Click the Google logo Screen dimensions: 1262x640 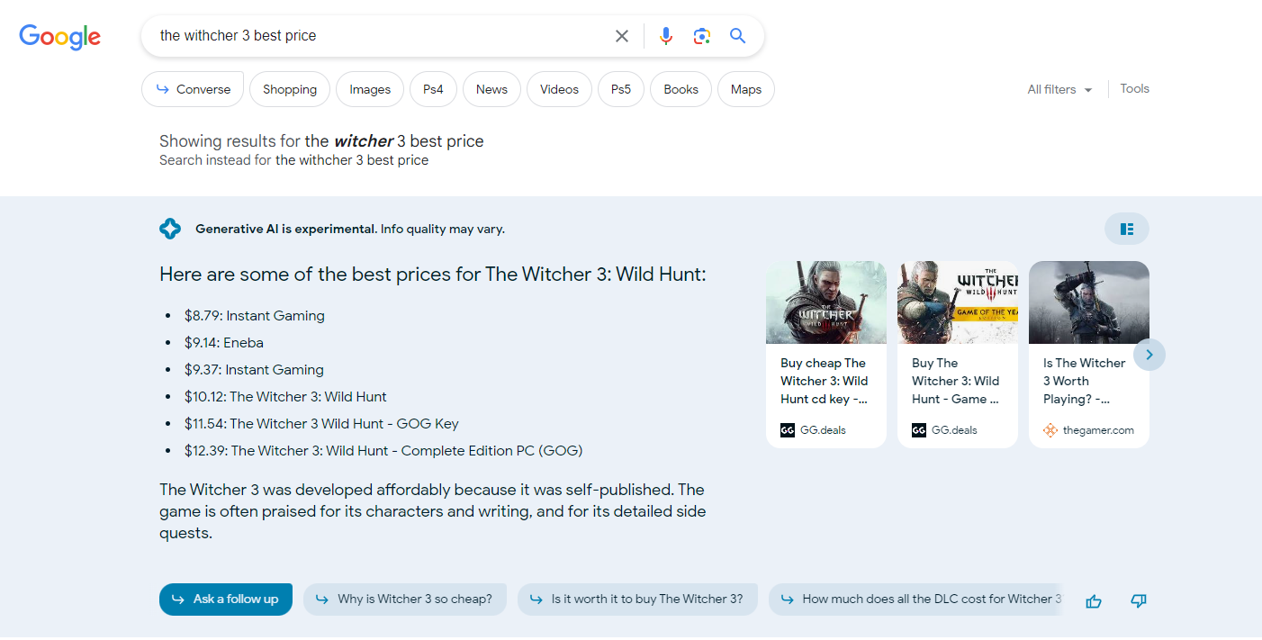[60, 36]
